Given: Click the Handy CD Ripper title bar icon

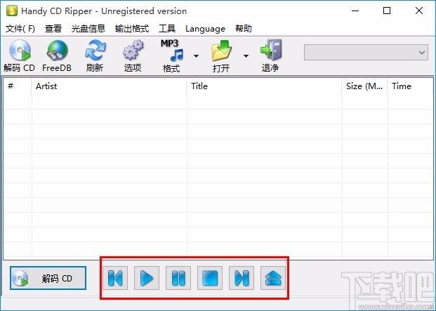Looking at the screenshot, I should pyautogui.click(x=12, y=11).
